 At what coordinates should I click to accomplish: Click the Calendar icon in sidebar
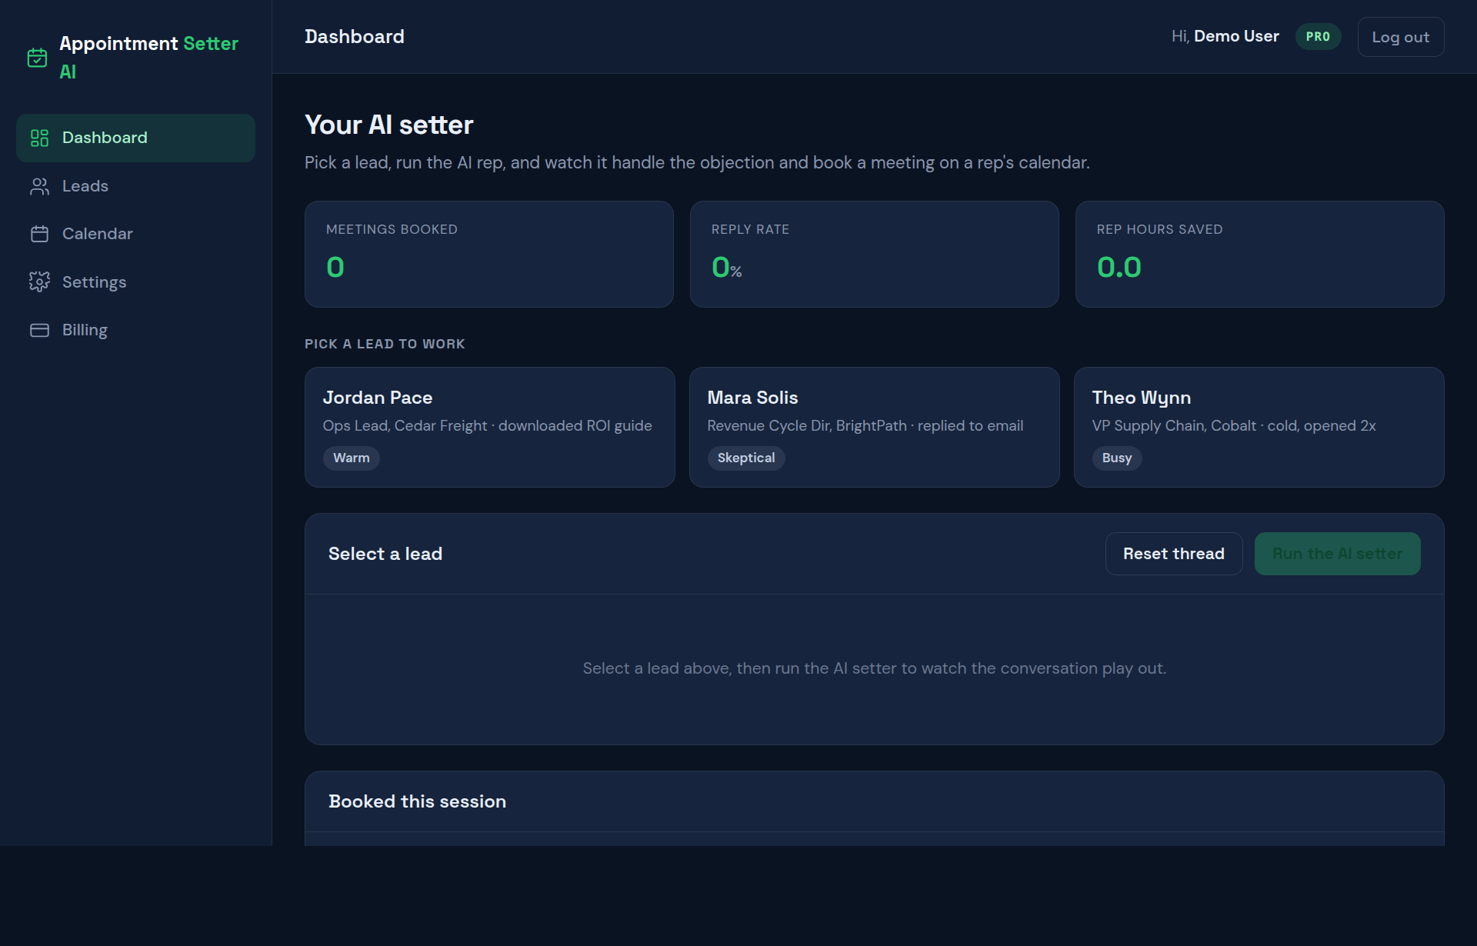pos(39,234)
